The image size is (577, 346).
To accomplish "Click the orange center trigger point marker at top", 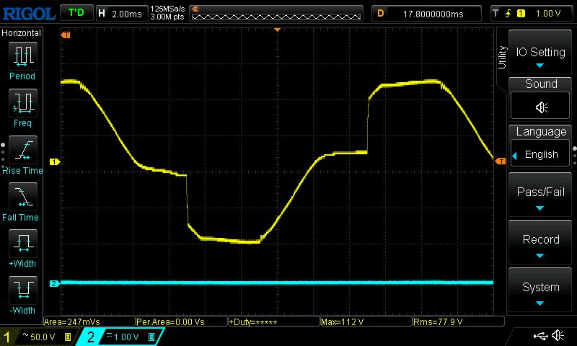I will point(278,30).
